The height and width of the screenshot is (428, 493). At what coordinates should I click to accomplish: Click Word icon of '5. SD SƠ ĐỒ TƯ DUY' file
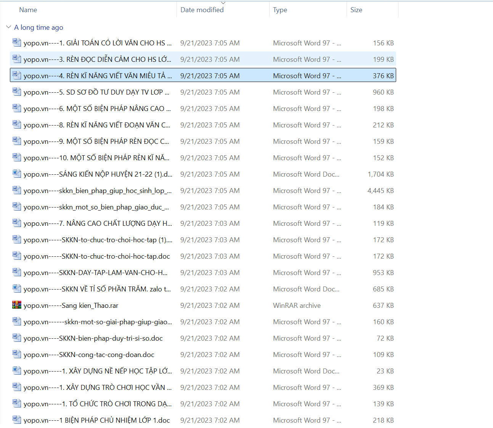[x=16, y=92]
